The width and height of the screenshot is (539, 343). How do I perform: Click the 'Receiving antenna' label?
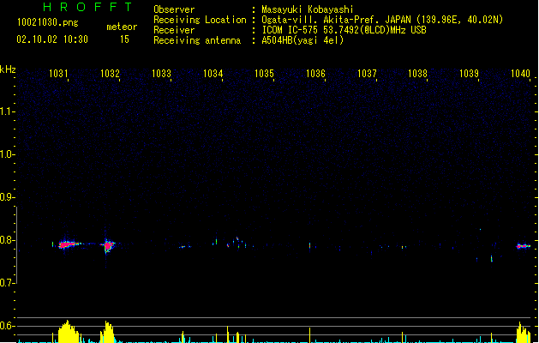[x=197, y=40]
